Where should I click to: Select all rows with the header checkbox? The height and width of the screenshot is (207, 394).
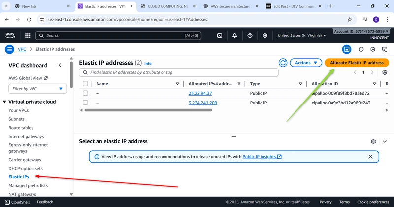[x=85, y=83]
